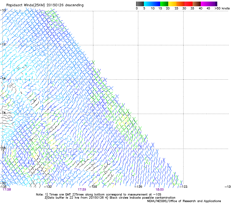Click the '-10' latitude label
This screenshot has height=203, width=231.
[x=3, y=10]
